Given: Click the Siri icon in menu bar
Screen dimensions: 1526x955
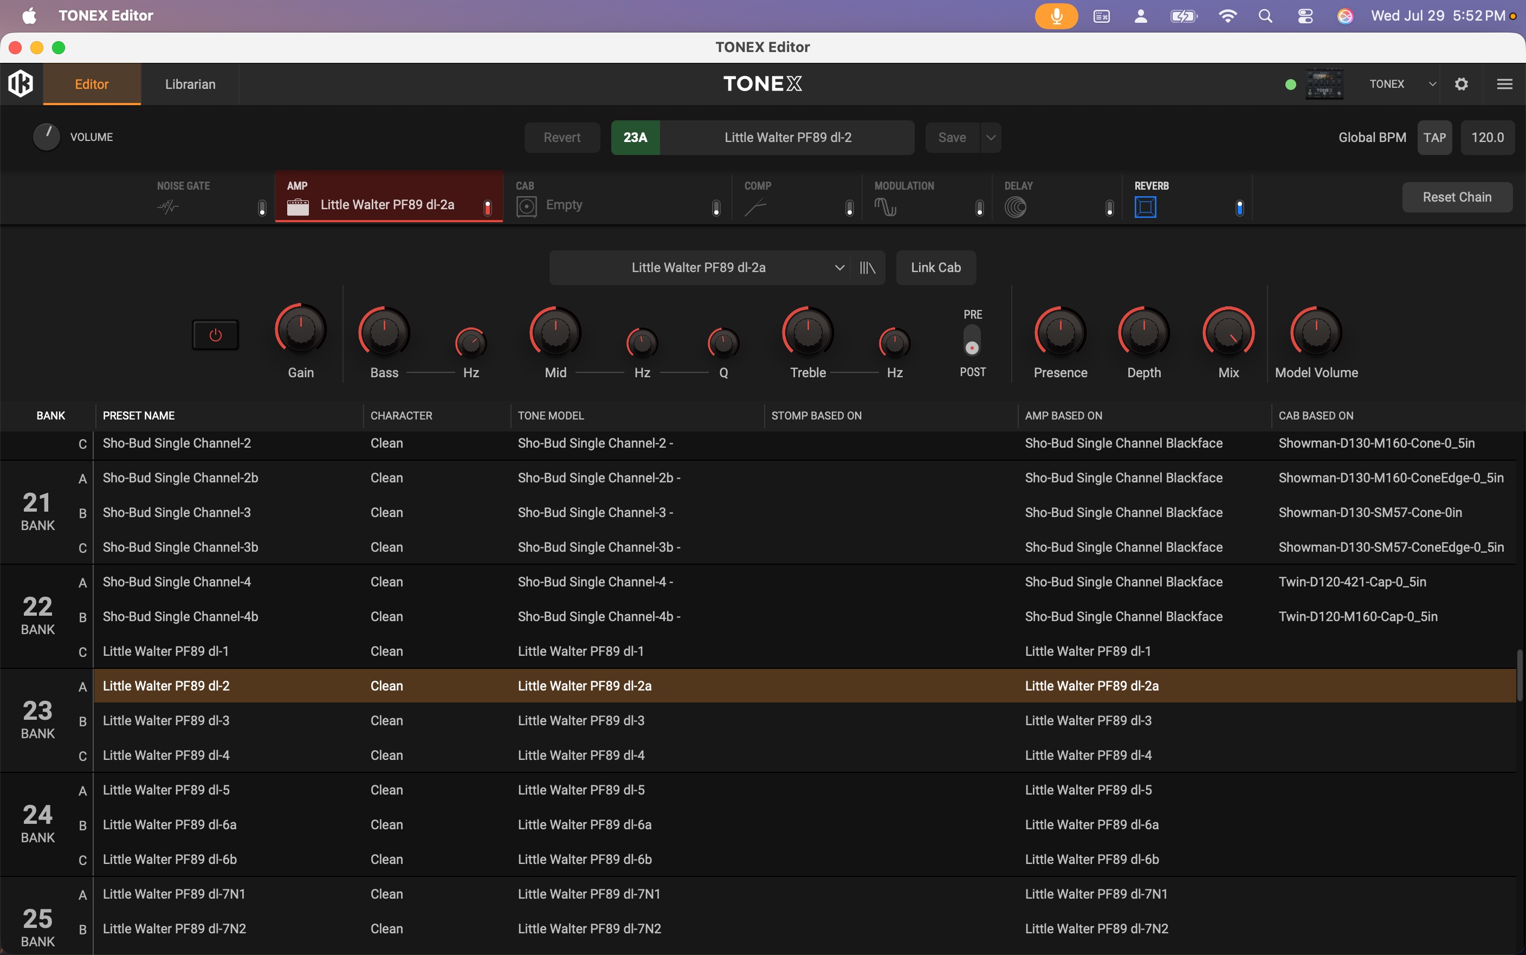Looking at the screenshot, I should 1345,16.
